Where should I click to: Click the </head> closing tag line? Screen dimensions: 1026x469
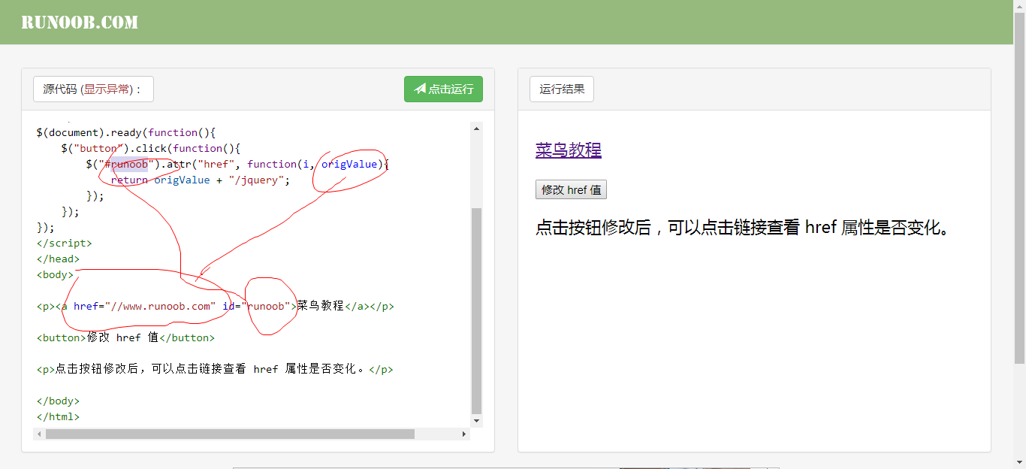(58, 259)
